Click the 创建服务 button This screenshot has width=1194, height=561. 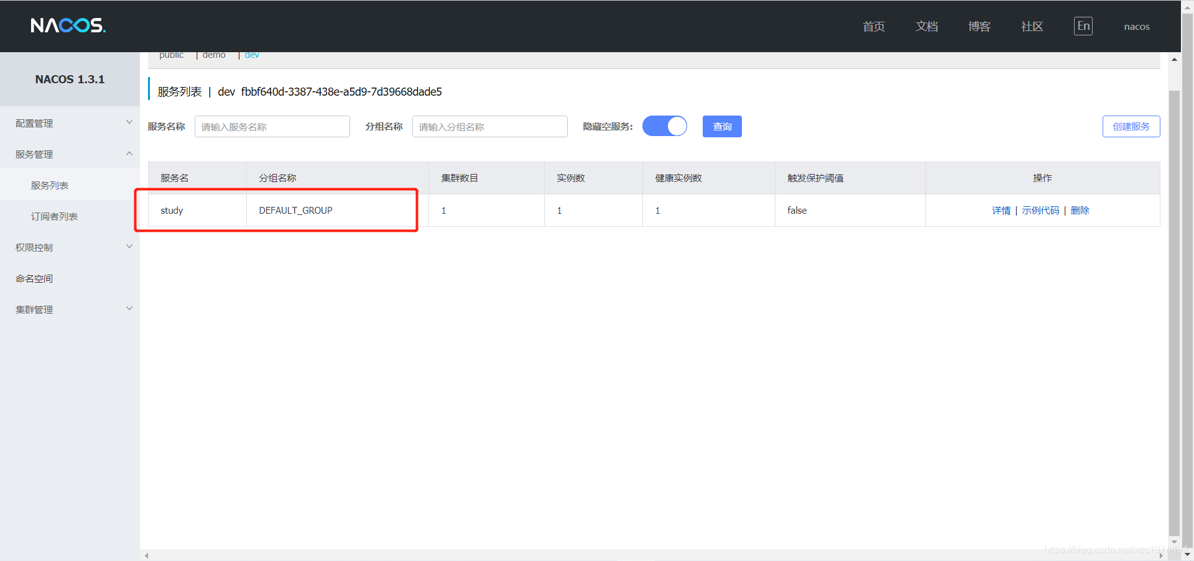(x=1131, y=126)
